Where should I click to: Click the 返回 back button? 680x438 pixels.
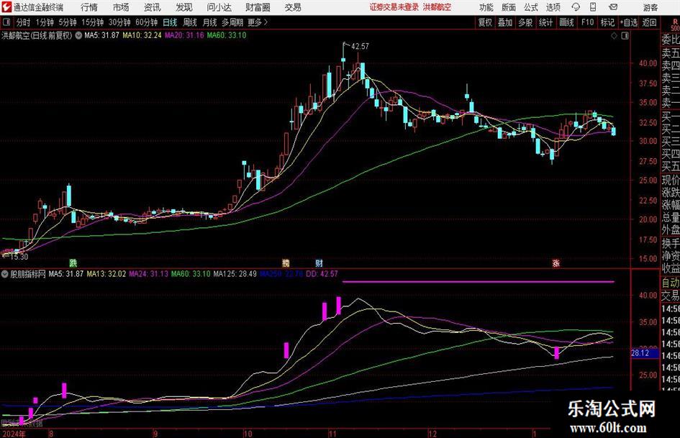coord(649,22)
